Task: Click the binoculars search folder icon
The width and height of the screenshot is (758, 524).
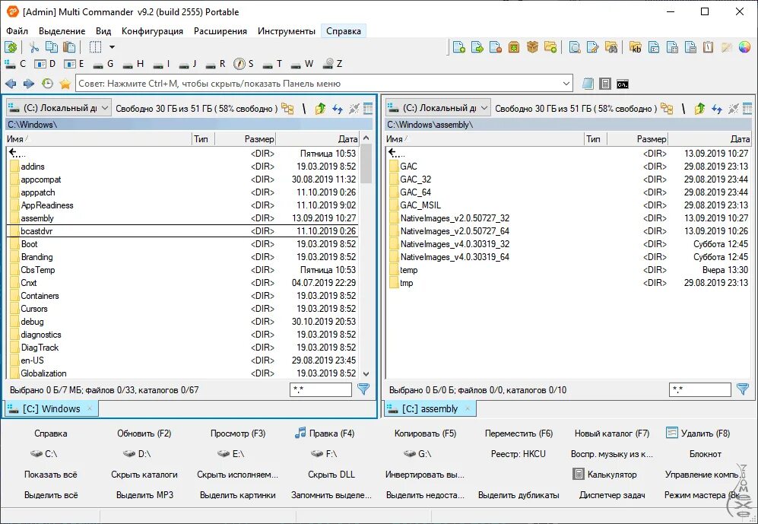Action: 611,47
